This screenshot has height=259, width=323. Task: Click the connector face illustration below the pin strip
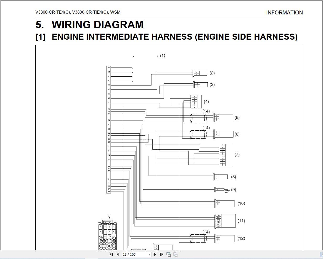[107, 235]
